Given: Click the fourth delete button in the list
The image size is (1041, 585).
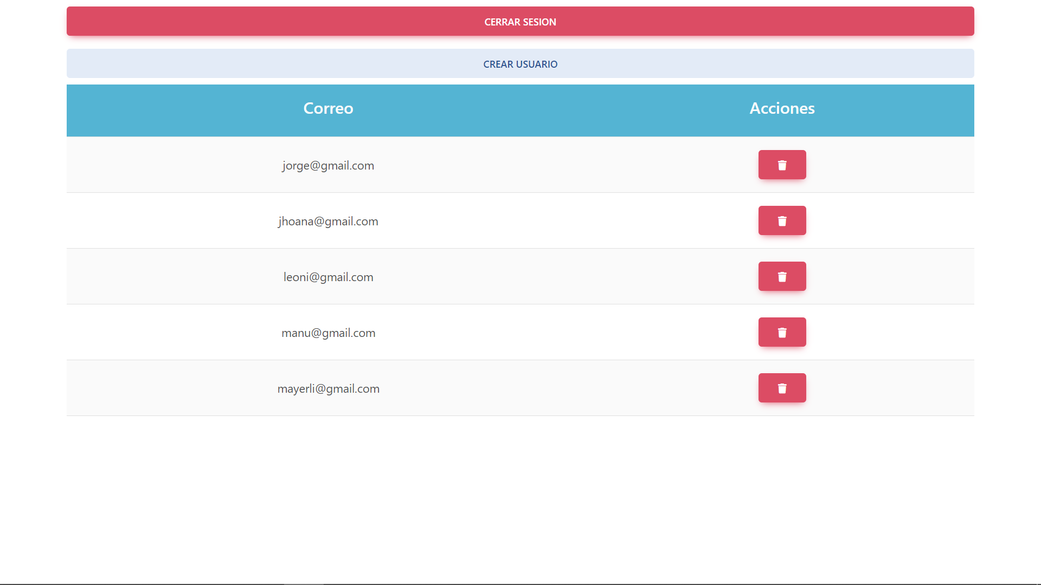Looking at the screenshot, I should tap(782, 332).
